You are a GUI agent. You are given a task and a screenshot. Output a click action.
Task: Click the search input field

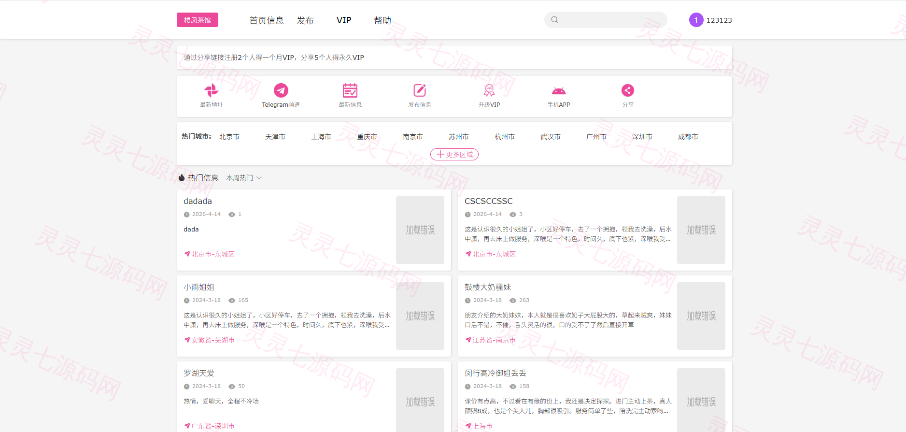point(606,20)
